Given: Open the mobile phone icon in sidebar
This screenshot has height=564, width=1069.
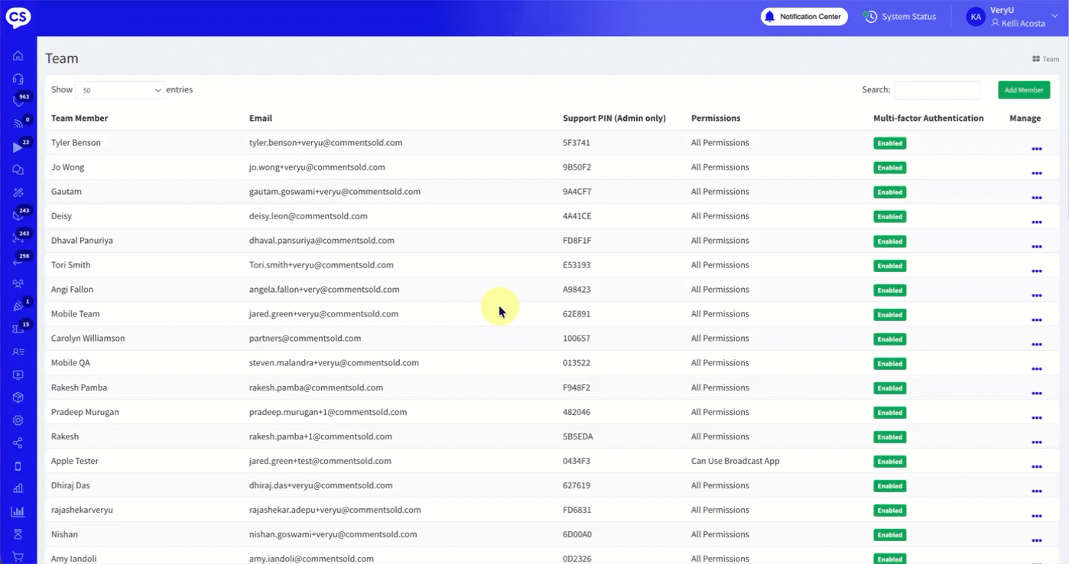Looking at the screenshot, I should (x=18, y=466).
